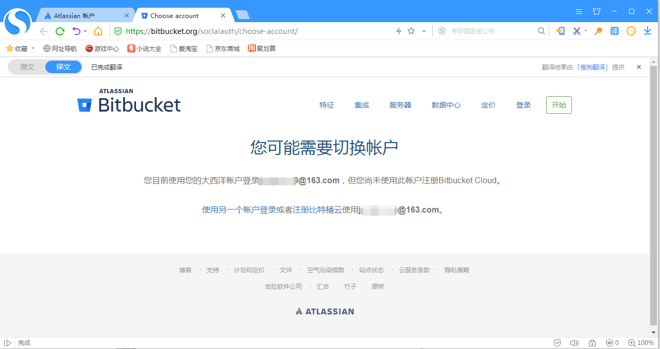The width and height of the screenshot is (660, 349).
Task: Open the dropdown arrow next to the star
Action: (x=424, y=31)
